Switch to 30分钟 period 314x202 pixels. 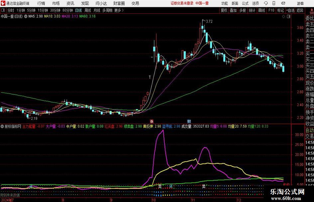tap(55, 10)
